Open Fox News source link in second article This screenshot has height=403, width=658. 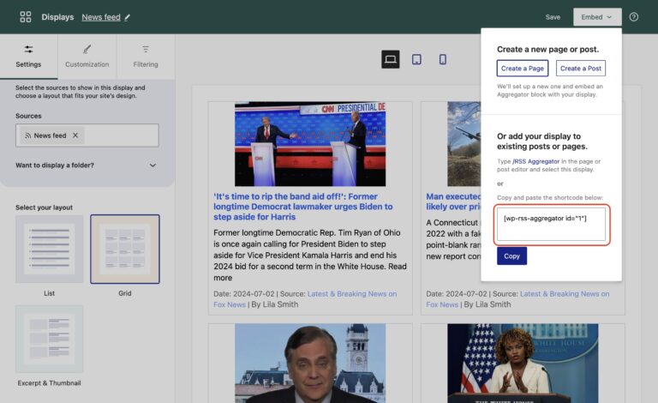tap(517, 299)
